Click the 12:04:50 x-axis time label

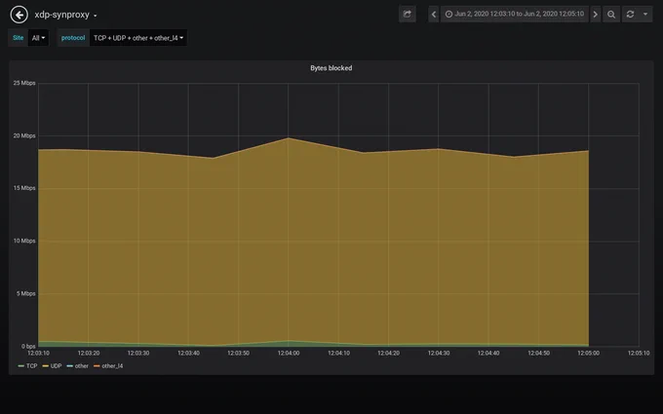(538, 354)
